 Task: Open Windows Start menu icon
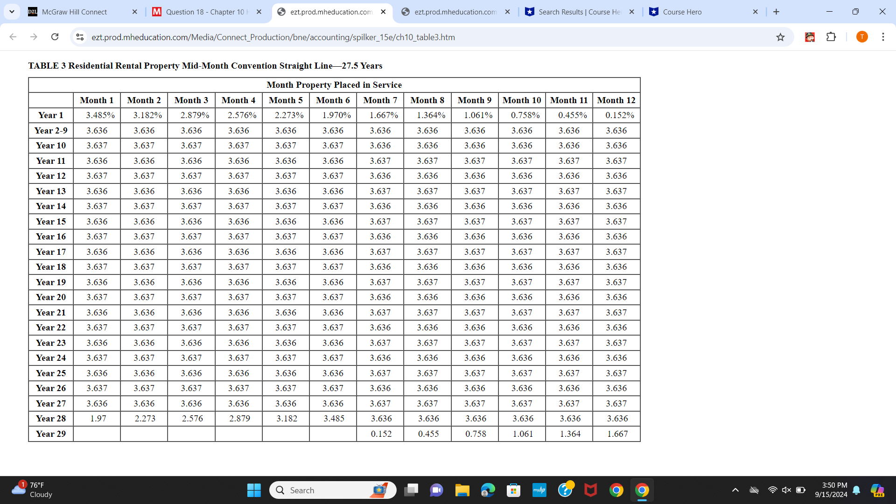[254, 490]
